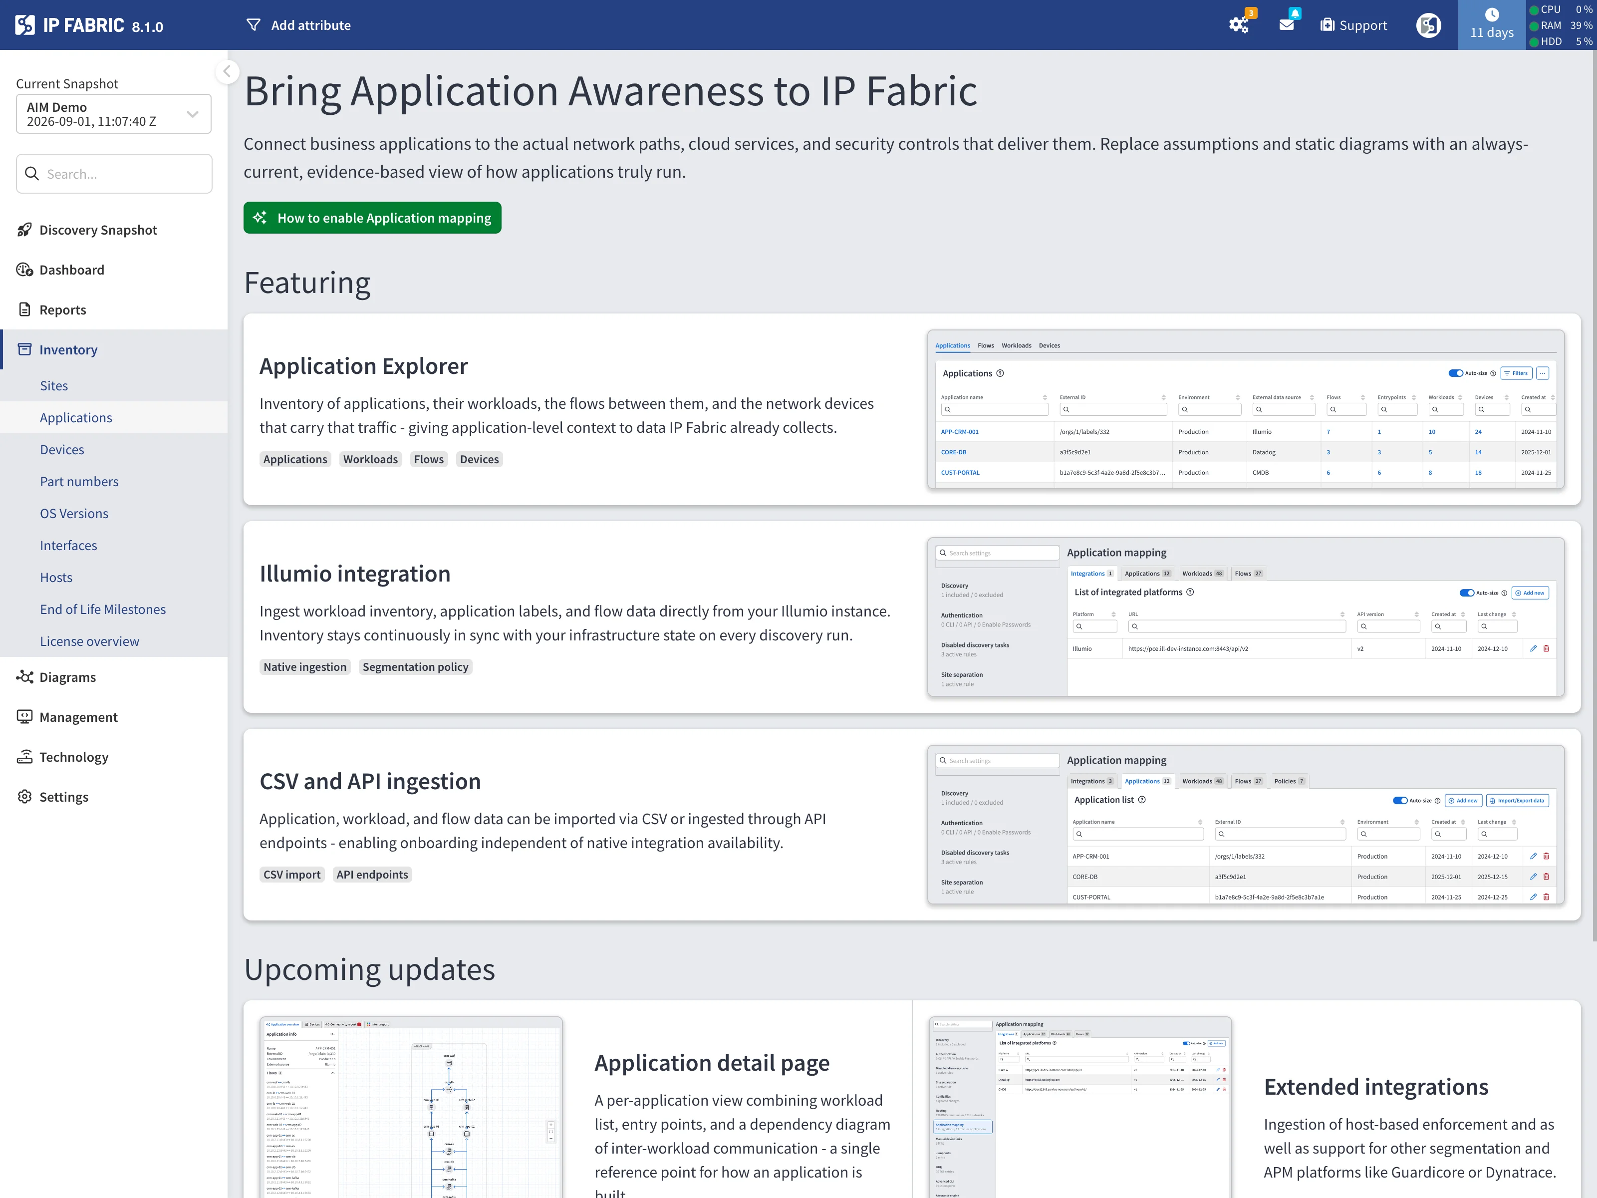Expand the Diagrams menu section
1597x1198 pixels.
(114, 677)
